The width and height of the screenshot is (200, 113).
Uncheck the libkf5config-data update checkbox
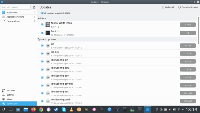(42, 69)
